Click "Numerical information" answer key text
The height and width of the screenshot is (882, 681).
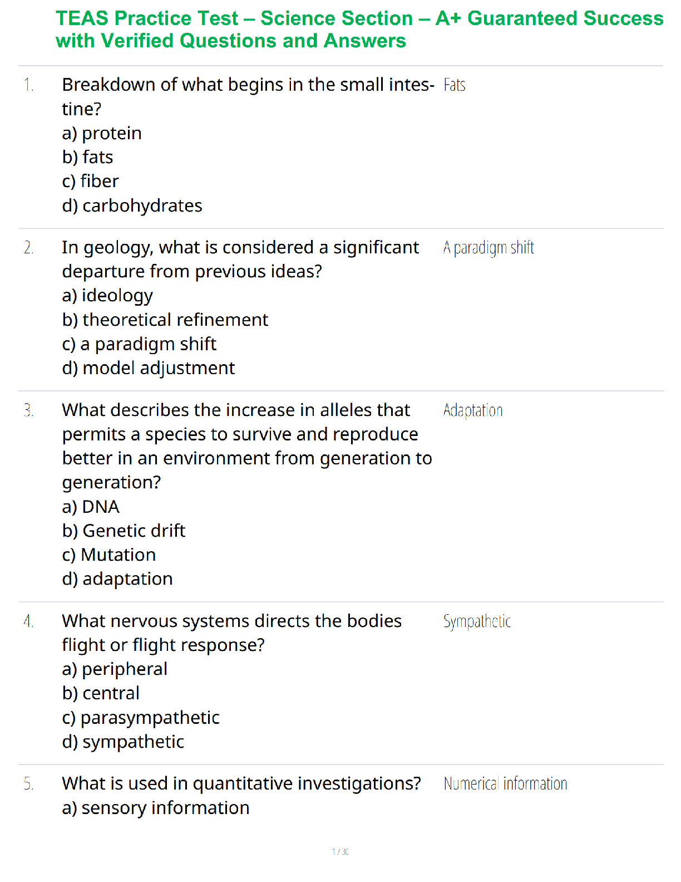pyautogui.click(x=505, y=784)
